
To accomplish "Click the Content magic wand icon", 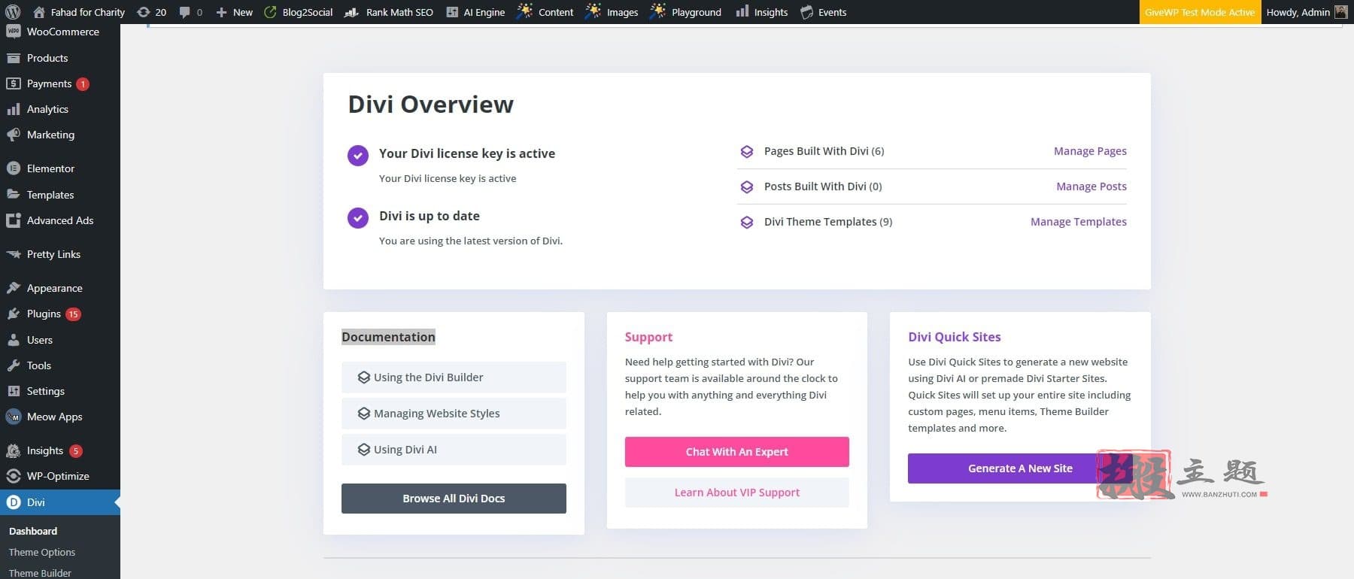I will 525,11.
